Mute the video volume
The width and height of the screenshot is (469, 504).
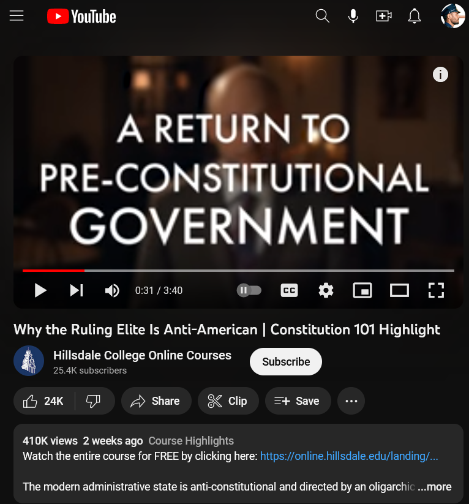[x=112, y=290]
